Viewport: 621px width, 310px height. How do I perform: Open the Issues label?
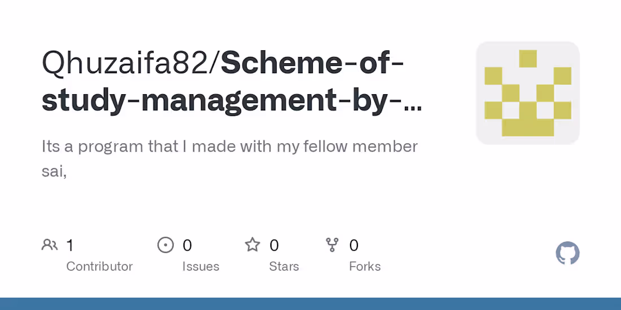point(200,266)
